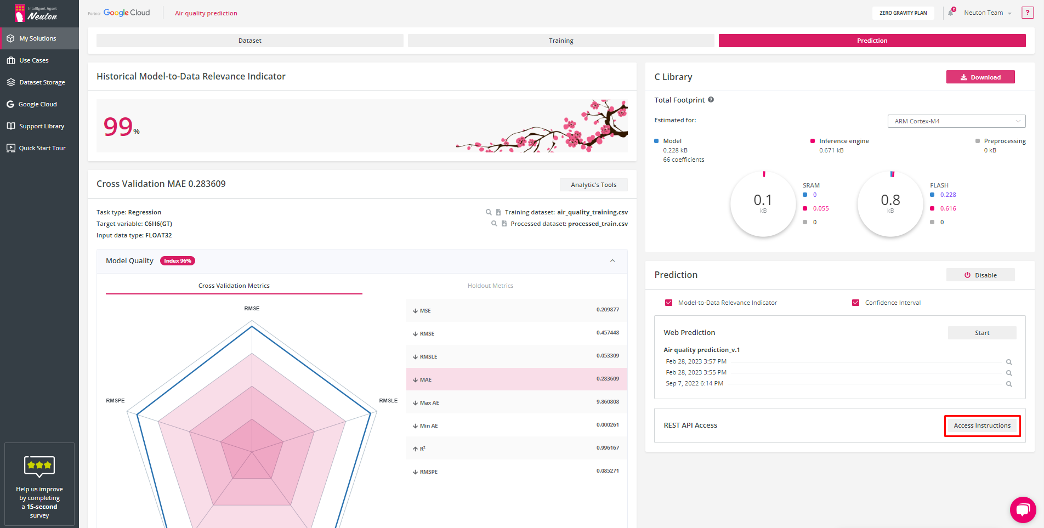This screenshot has height=528, width=1044.
Task: Click the blue Model legend swatch
Action: [656, 141]
